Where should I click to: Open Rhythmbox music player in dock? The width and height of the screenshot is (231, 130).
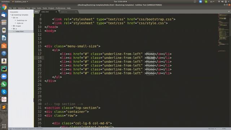[x=4, y=30]
